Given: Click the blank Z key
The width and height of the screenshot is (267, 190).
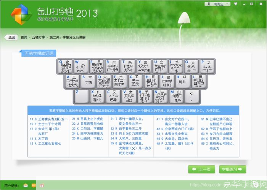Looking at the screenshot, I should [x=82, y=96].
